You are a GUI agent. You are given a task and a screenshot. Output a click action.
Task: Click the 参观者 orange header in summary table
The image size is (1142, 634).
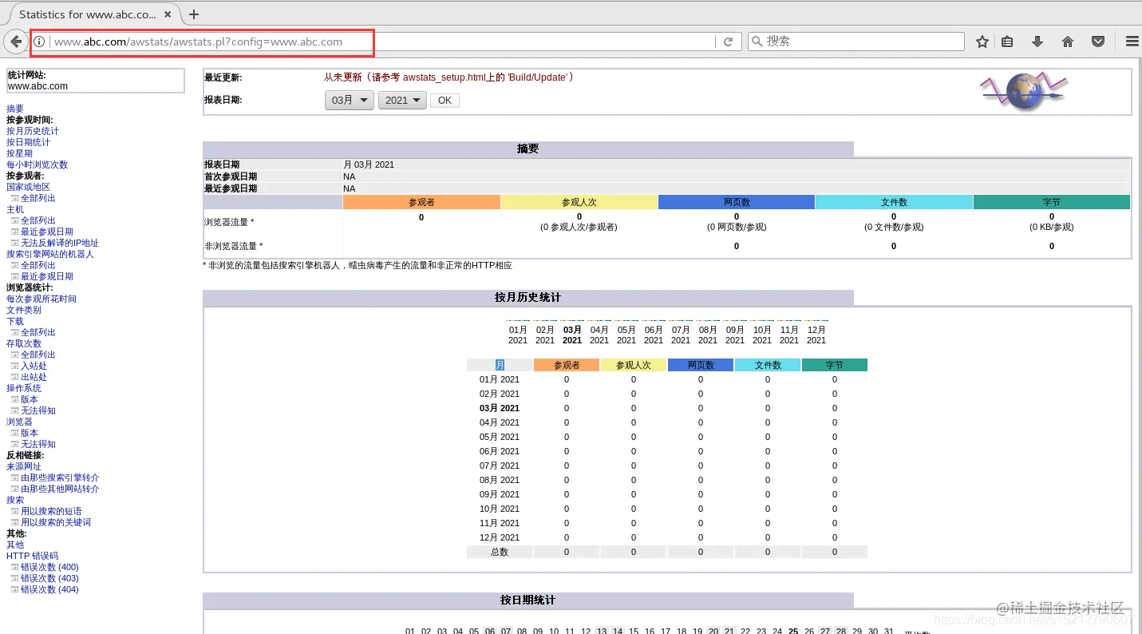pos(421,202)
